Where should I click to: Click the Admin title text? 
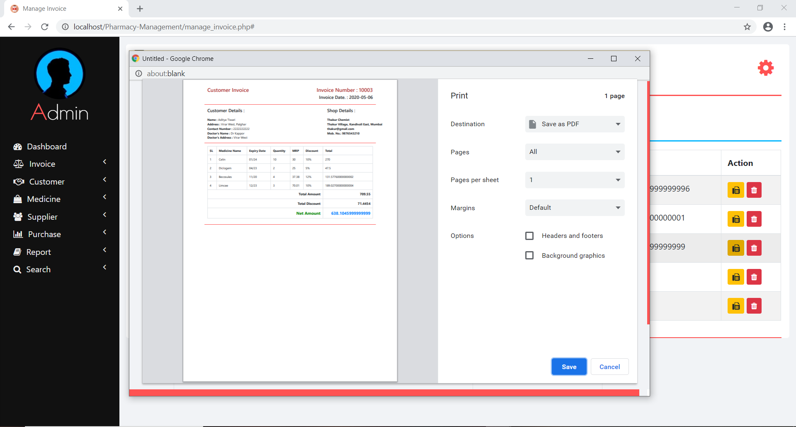60,112
